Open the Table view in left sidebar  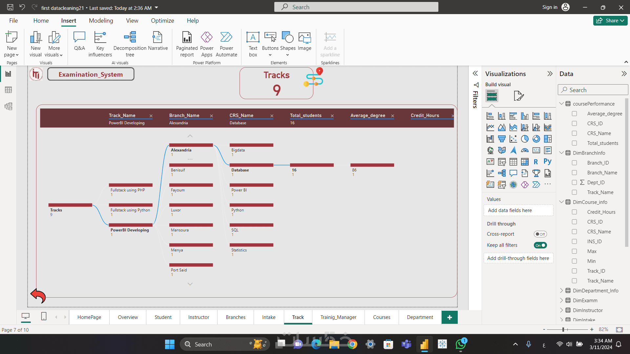click(x=9, y=90)
